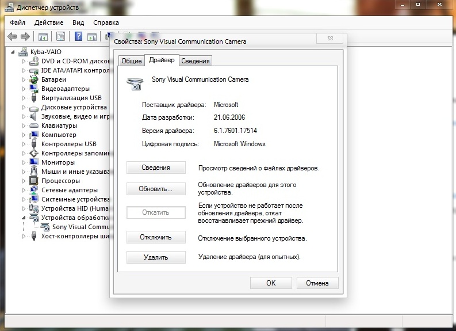Collapse the Kyba-VAIO root node
The width and height of the screenshot is (456, 331).
13,52
